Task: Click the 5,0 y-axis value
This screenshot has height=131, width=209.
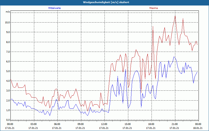Action: pyautogui.click(x=8, y=71)
